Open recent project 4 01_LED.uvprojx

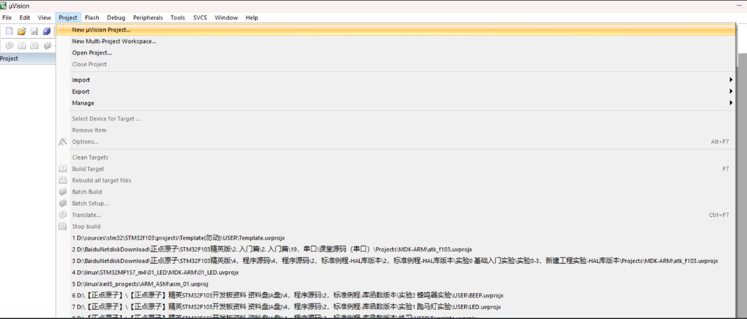tap(396, 272)
